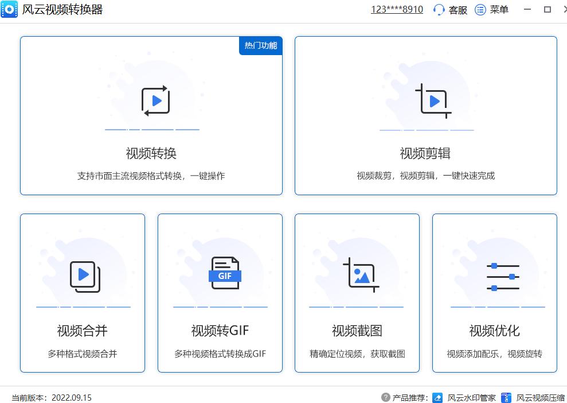
Task: Click the 123****8910 account link
Action: tap(396, 9)
